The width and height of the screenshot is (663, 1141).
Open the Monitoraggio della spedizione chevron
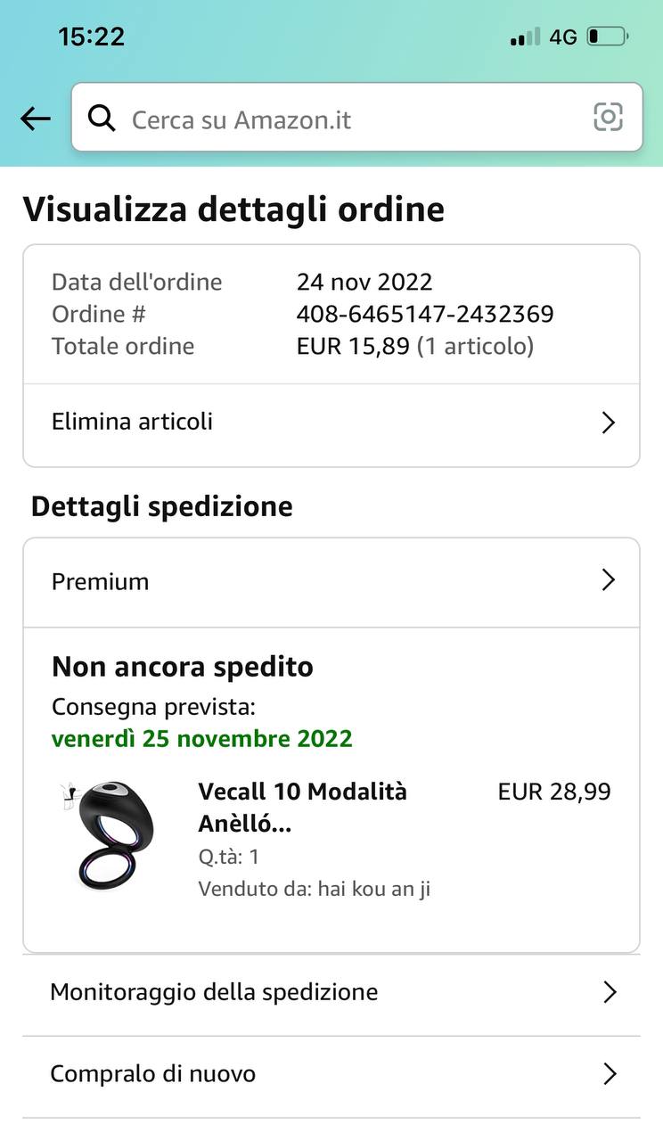[610, 992]
